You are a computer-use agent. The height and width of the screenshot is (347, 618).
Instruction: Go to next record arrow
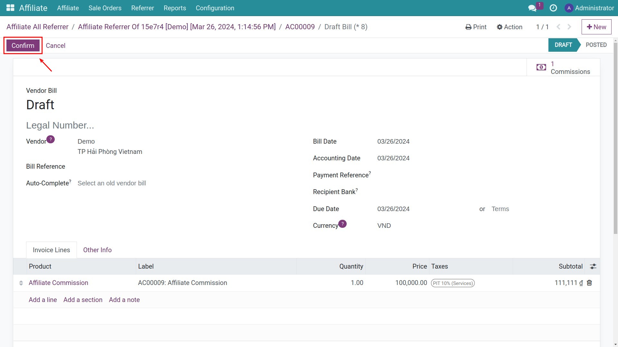click(x=569, y=27)
